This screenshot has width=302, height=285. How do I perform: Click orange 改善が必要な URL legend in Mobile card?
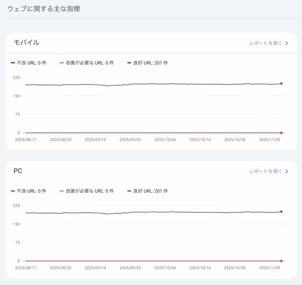point(86,63)
